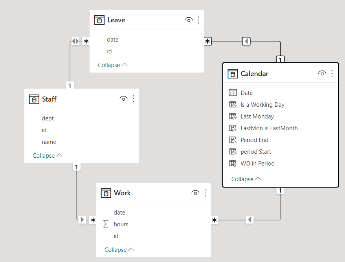Open more options for Staff table
This screenshot has height=262, width=345.
pos(133,99)
